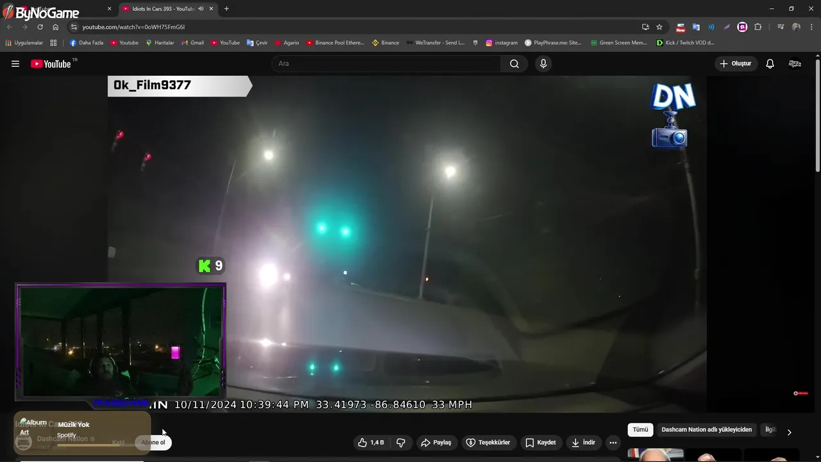Go forward in browser history
Image resolution: width=821 pixels, height=462 pixels.
25,27
